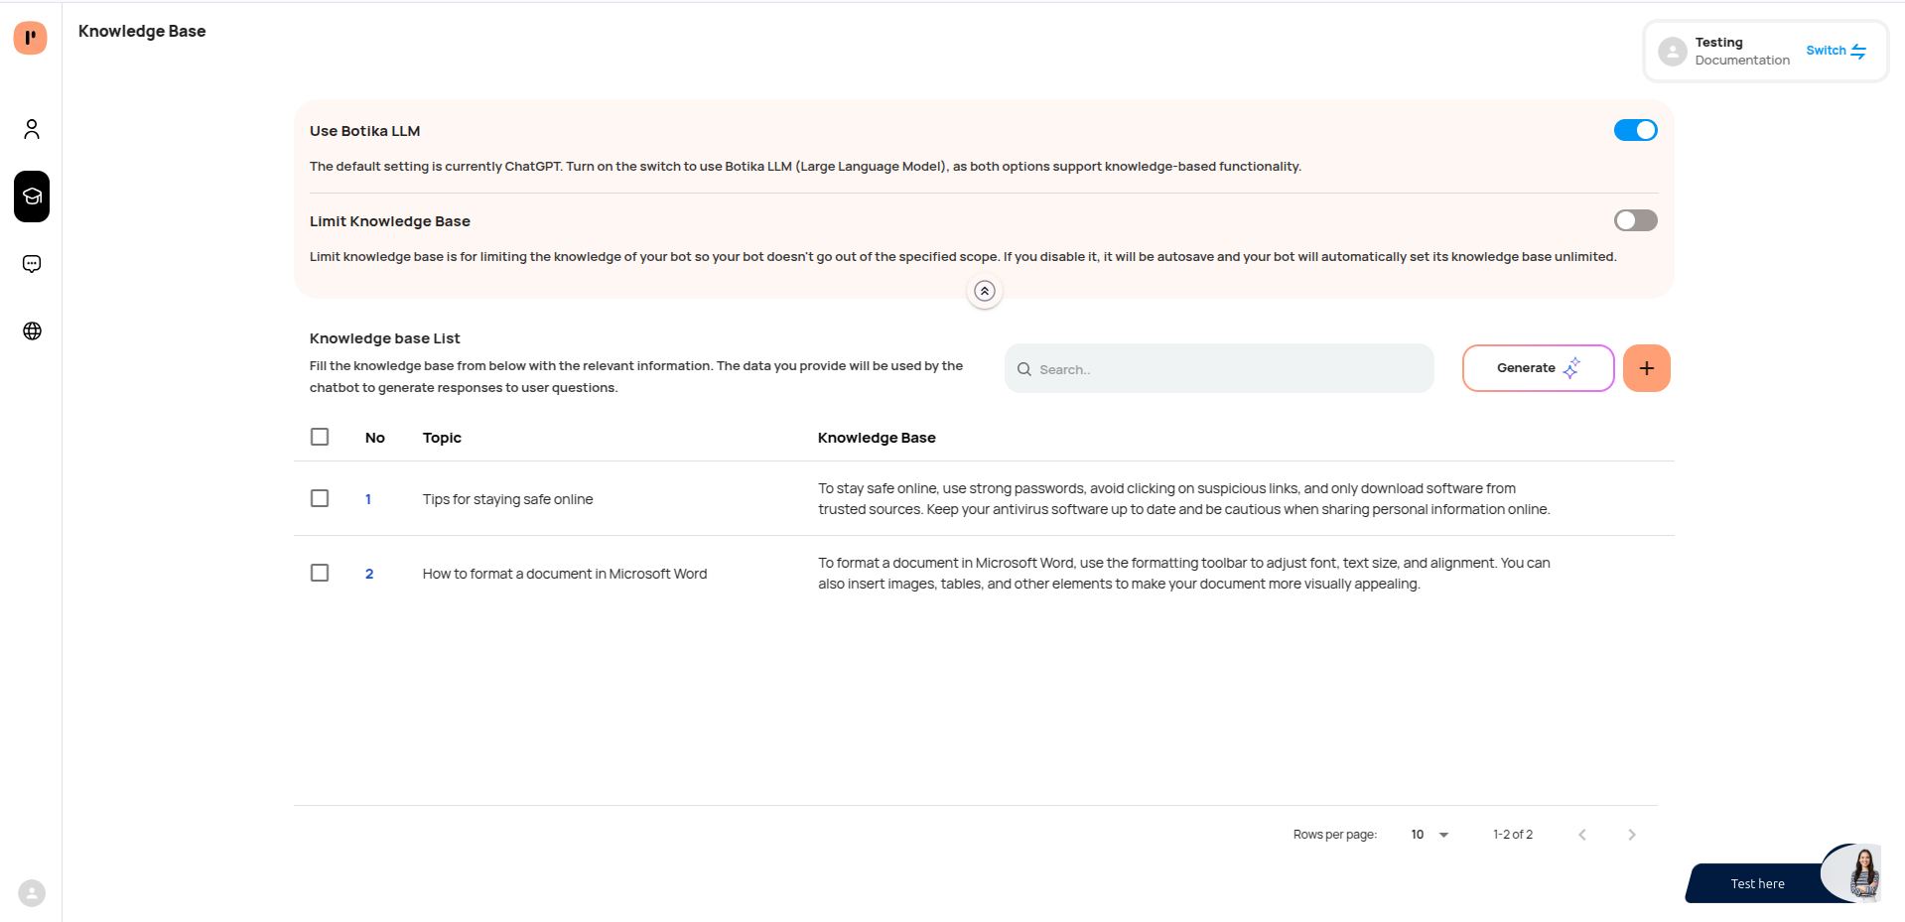Open entry number 1 link
Image resolution: width=1905 pixels, height=922 pixels.
tap(368, 499)
